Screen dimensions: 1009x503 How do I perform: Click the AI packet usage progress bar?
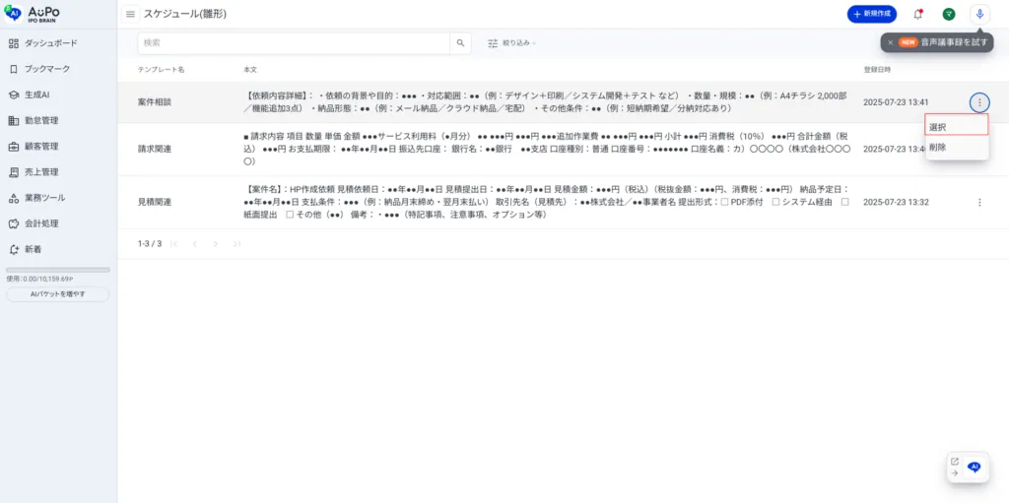tap(58, 270)
